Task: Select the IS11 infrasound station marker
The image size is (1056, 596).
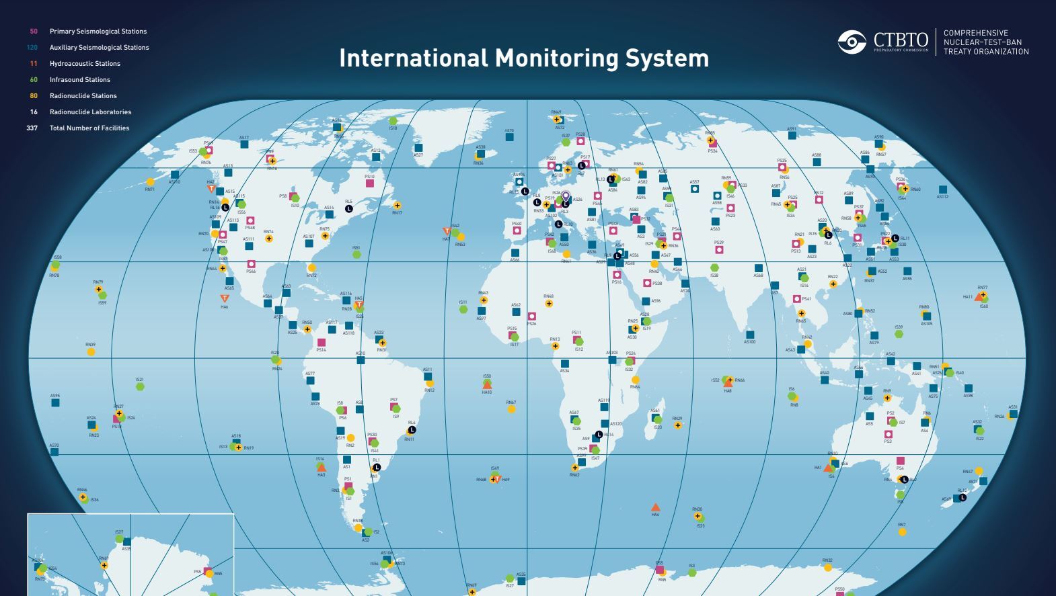Action: (x=463, y=309)
